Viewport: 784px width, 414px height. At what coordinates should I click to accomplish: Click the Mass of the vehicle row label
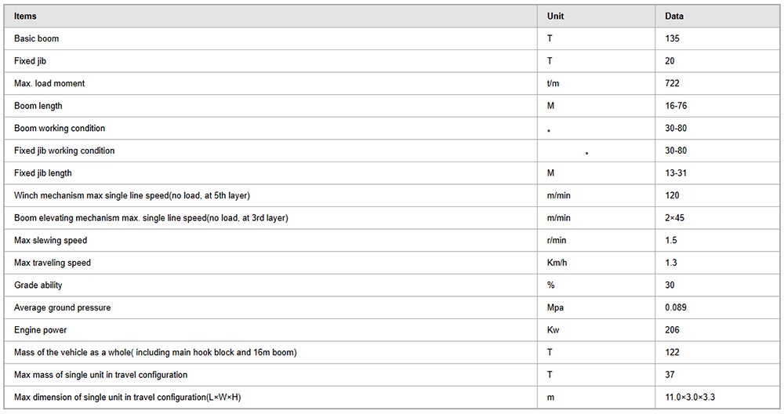(155, 353)
